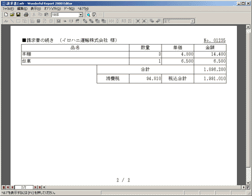Open the 編集(E) menu
The image size is (252, 196).
22,9
